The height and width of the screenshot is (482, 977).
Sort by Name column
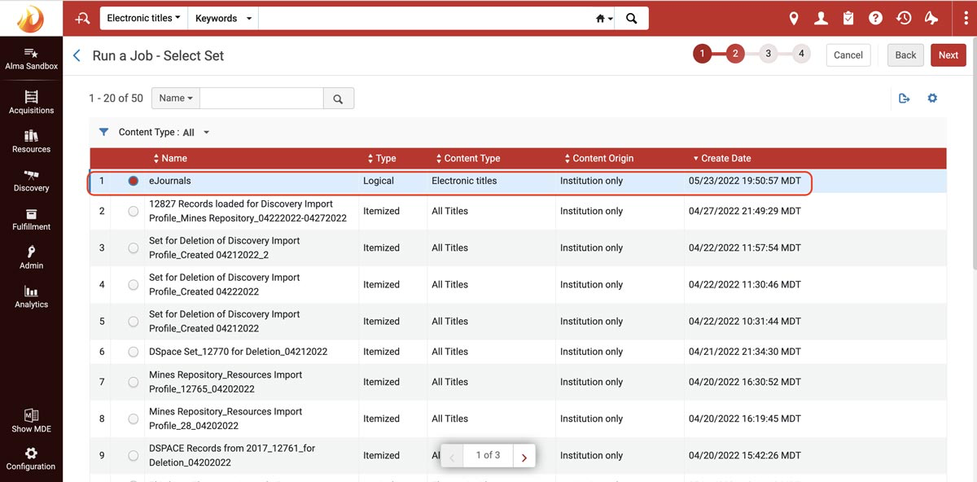coord(170,158)
